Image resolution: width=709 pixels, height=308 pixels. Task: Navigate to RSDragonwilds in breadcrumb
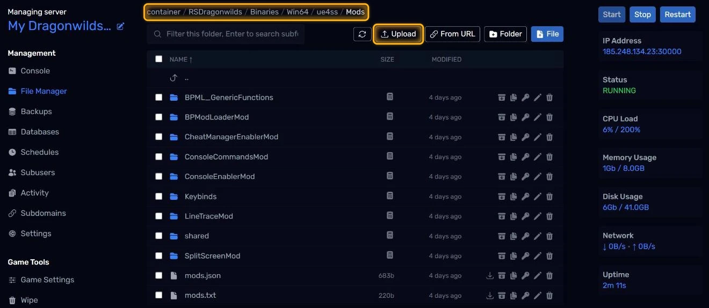pos(215,12)
